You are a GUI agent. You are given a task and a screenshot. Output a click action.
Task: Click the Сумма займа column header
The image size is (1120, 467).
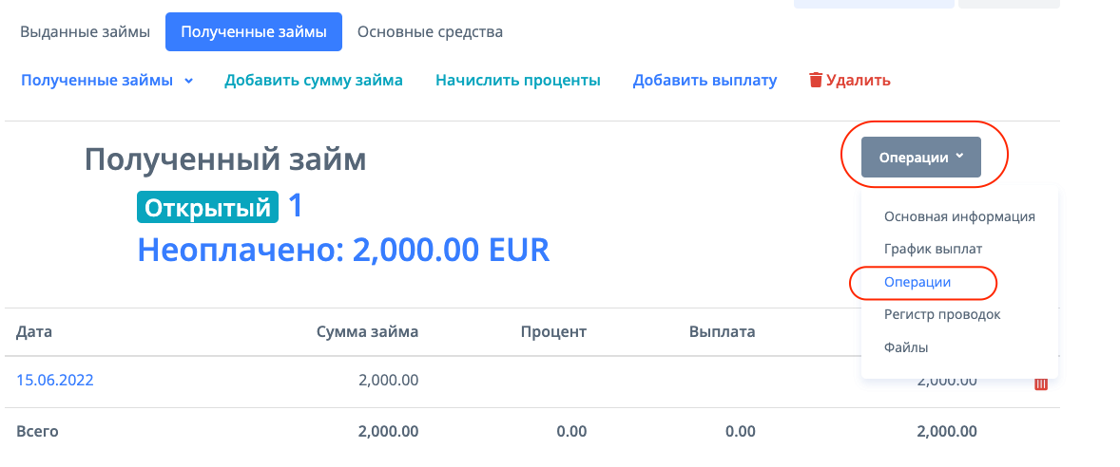coord(369,331)
